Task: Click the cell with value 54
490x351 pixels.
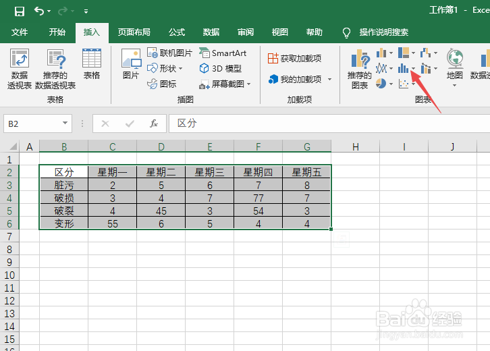Action: point(258,211)
